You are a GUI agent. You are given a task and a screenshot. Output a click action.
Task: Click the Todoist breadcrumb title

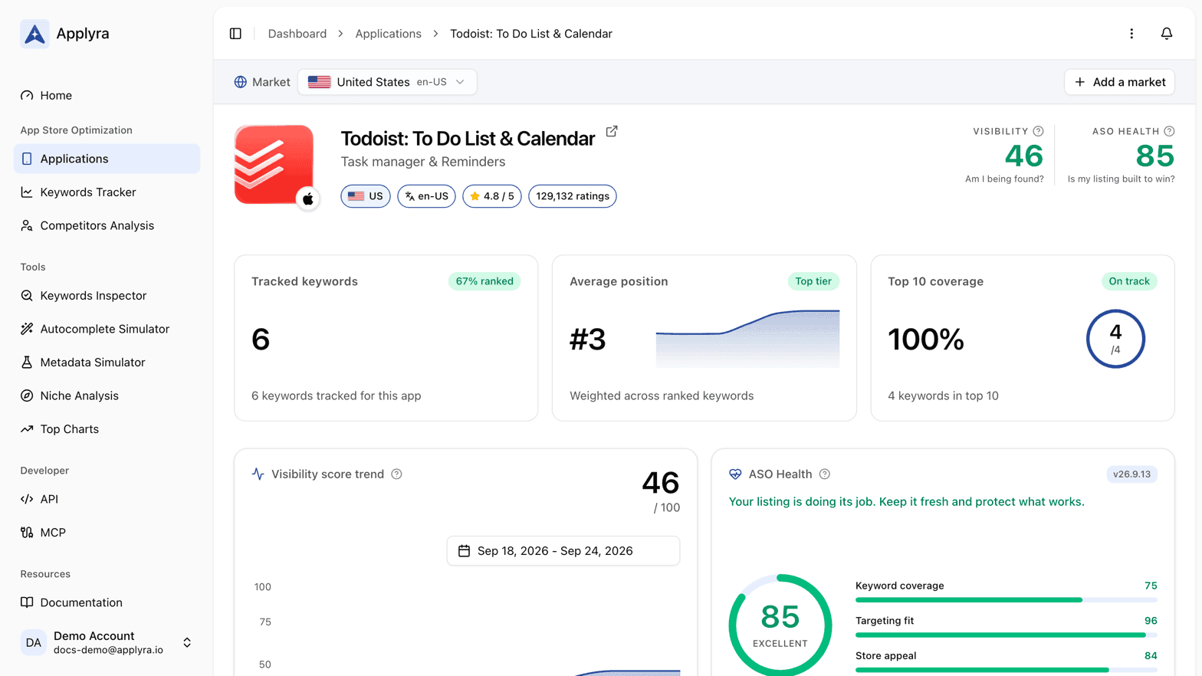[x=531, y=34]
